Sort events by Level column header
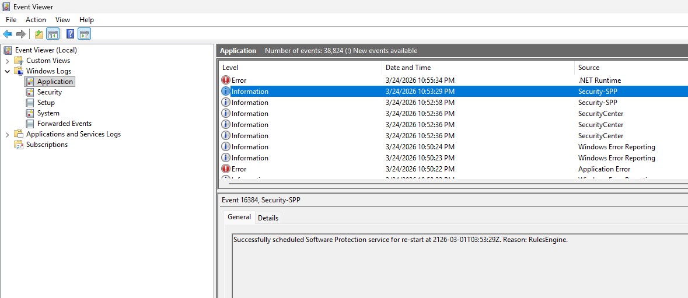688x298 pixels. [301, 68]
